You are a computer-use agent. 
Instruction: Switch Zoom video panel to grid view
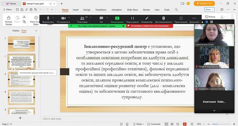click(x=211, y=22)
